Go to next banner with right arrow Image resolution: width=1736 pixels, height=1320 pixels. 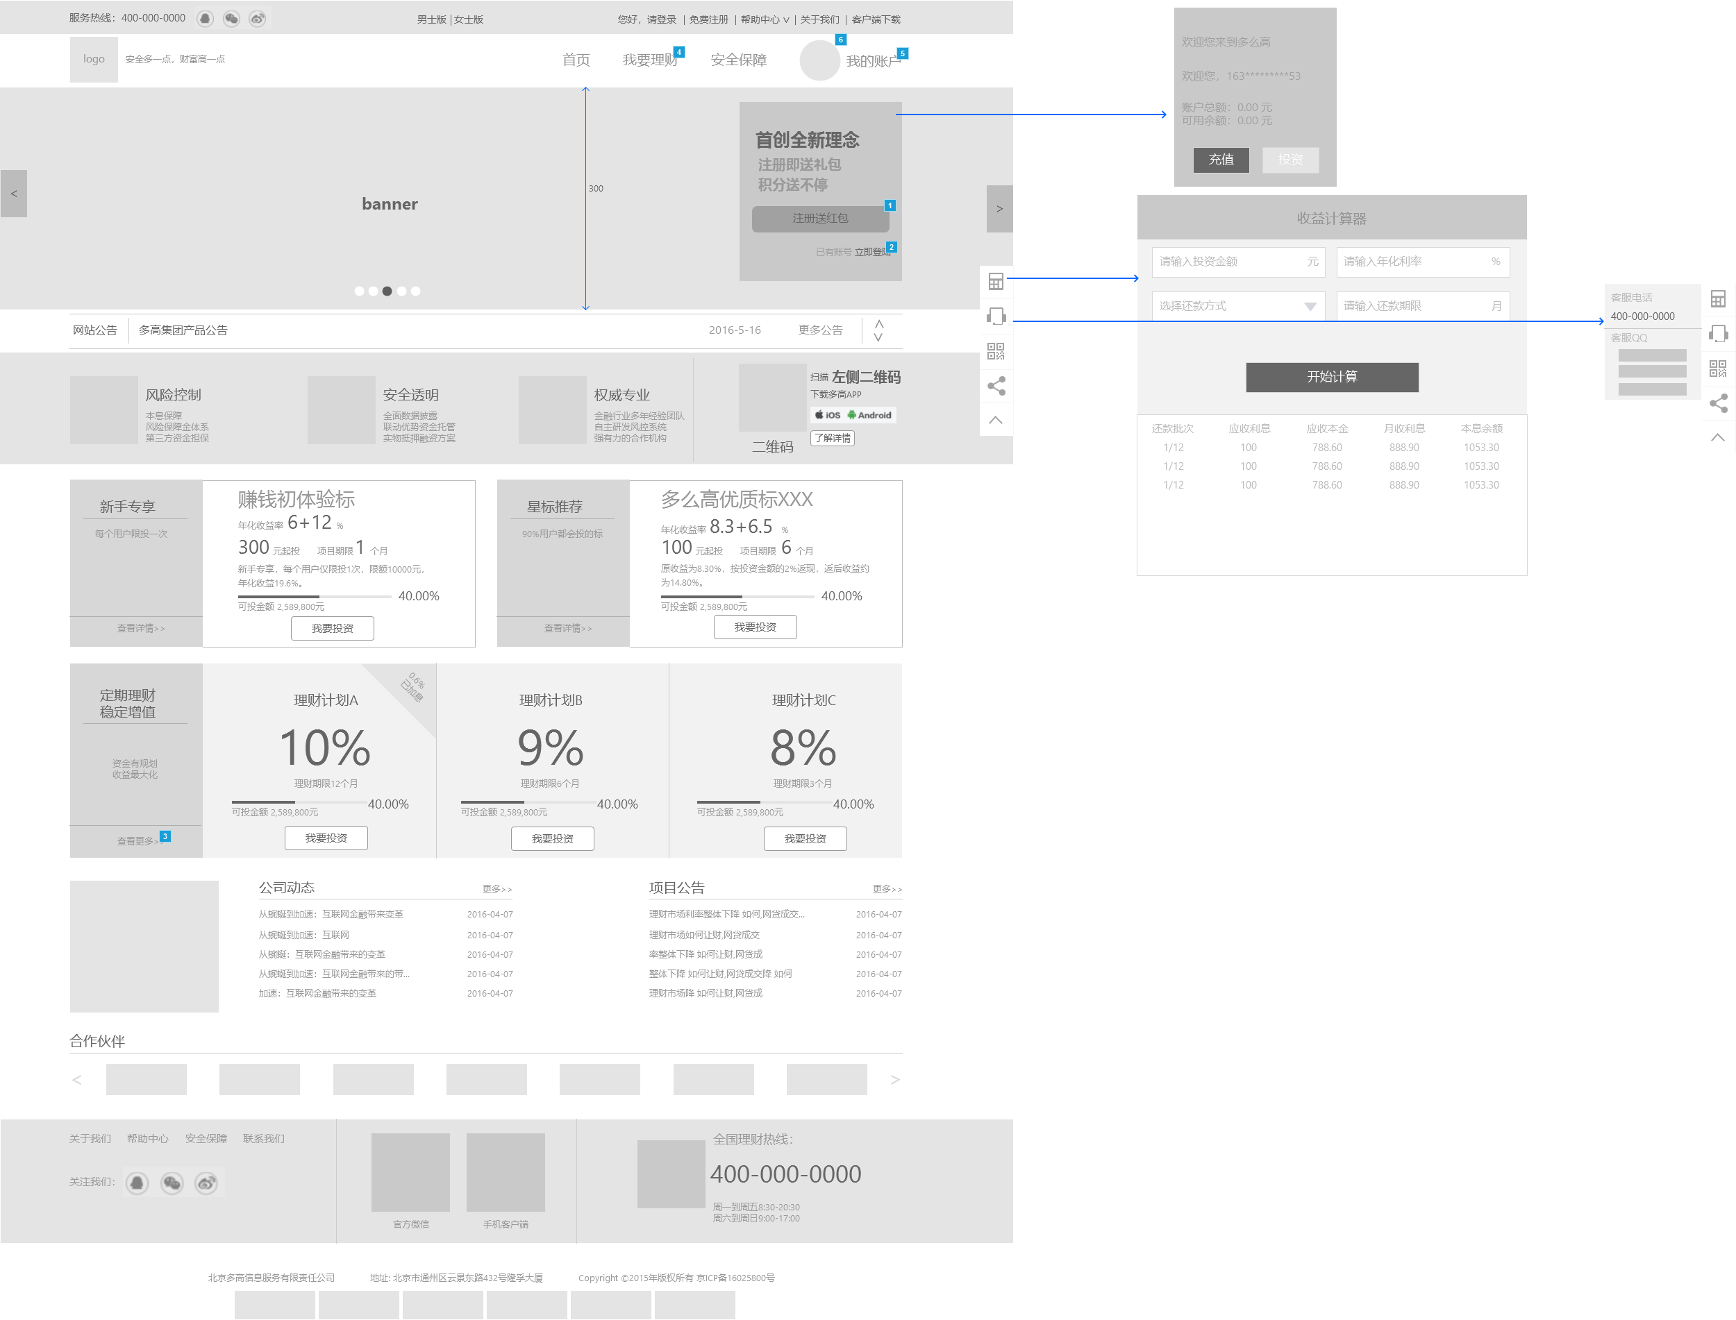point(999,209)
